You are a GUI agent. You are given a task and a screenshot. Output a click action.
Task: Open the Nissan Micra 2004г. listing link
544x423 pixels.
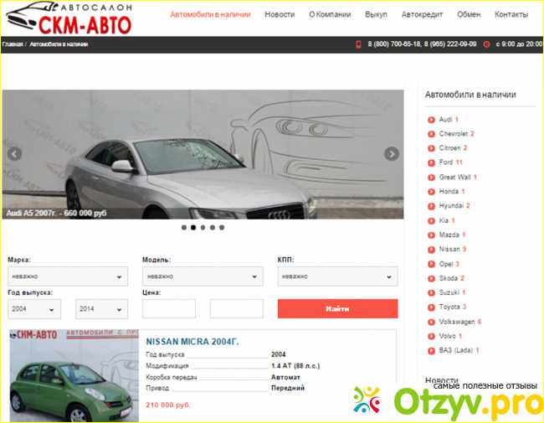pyautogui.click(x=192, y=342)
